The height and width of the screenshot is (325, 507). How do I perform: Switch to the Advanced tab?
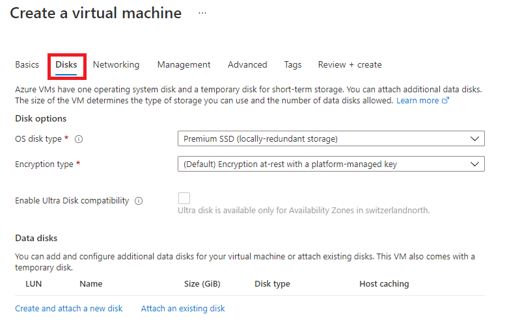click(x=247, y=64)
